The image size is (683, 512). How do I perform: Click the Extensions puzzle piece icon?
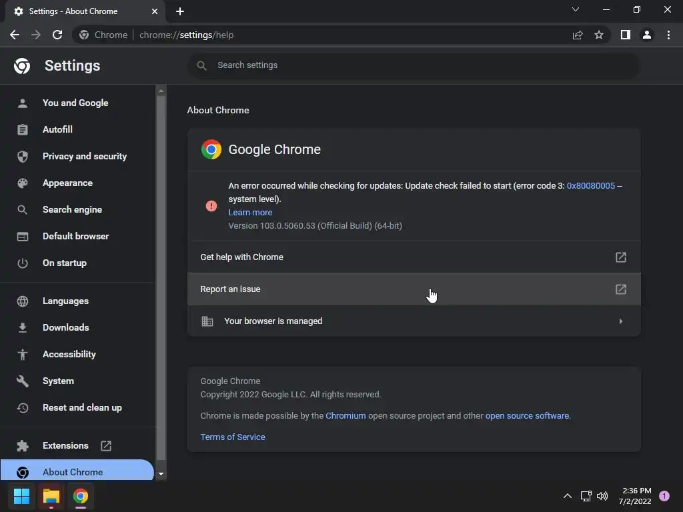[23, 446]
